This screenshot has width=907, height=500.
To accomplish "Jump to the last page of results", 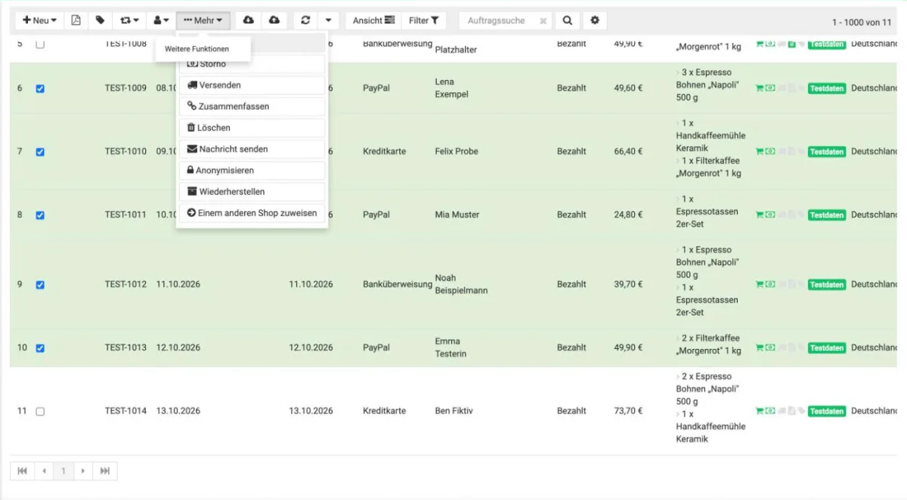I will pyautogui.click(x=105, y=471).
